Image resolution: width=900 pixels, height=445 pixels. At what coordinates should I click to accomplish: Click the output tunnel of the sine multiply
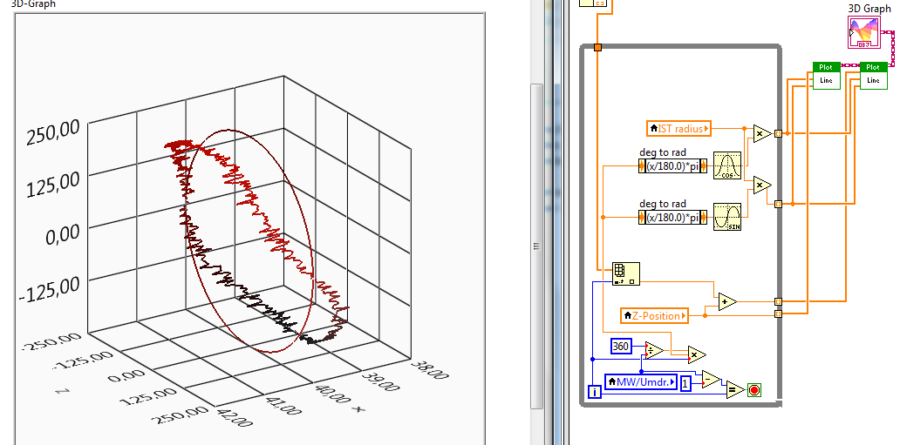click(x=778, y=204)
